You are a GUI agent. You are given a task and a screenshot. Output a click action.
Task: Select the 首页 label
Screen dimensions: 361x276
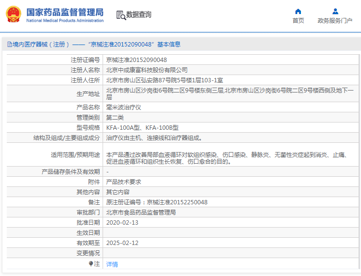298,20
